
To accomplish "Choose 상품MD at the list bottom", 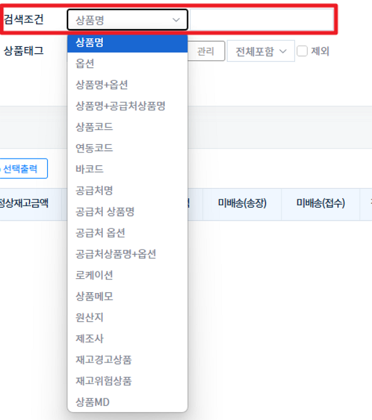I will point(92,402).
